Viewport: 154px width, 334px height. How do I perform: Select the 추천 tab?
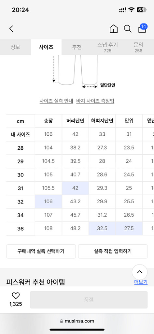point(77,47)
